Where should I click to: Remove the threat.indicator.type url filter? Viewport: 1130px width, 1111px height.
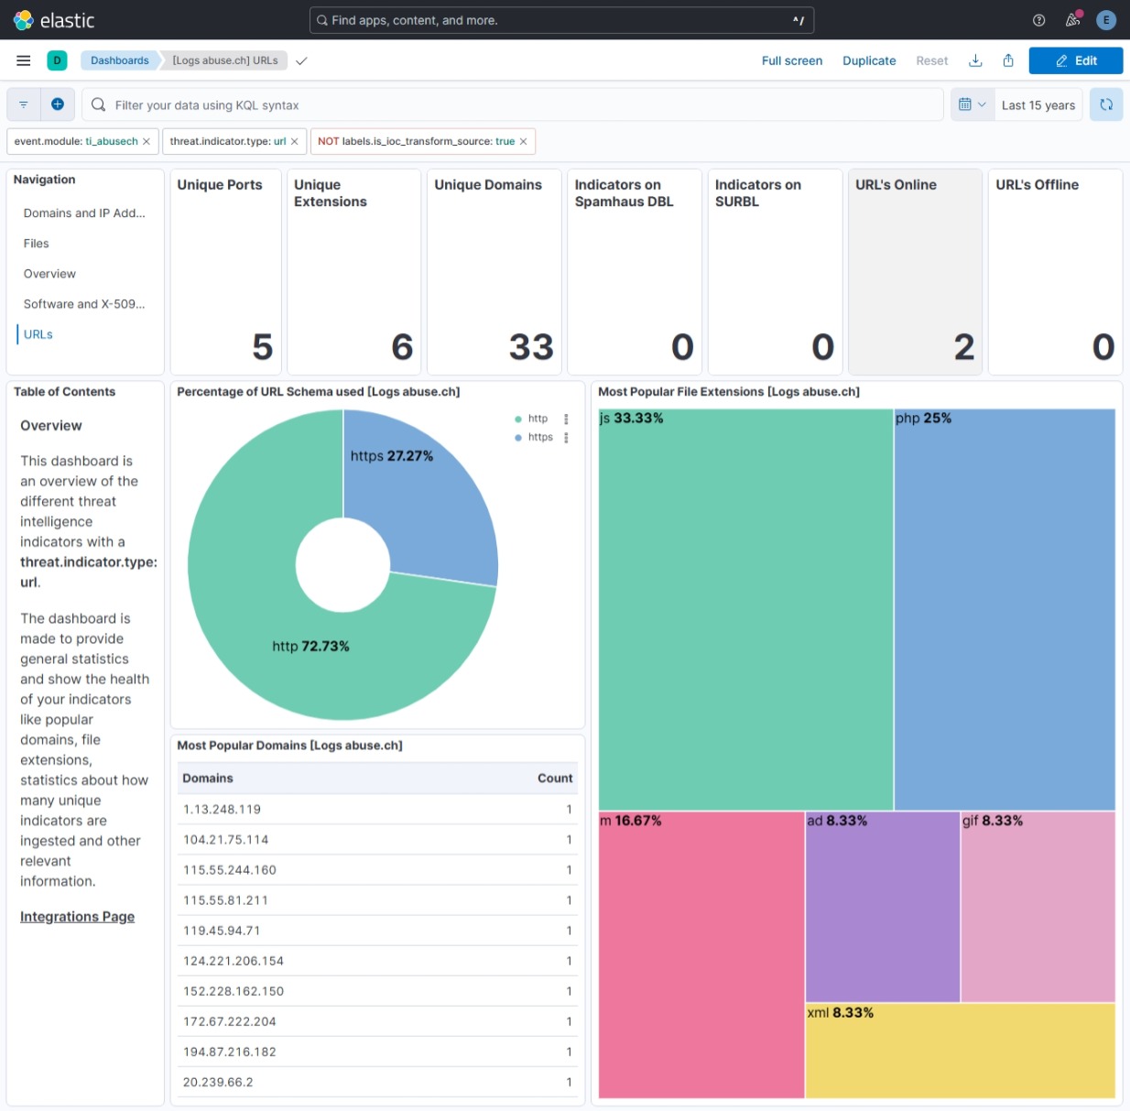(294, 142)
